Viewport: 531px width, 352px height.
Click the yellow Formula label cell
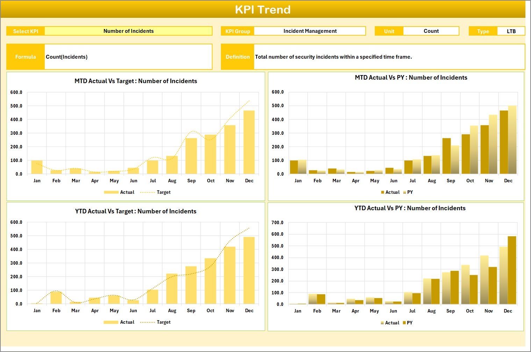click(26, 57)
